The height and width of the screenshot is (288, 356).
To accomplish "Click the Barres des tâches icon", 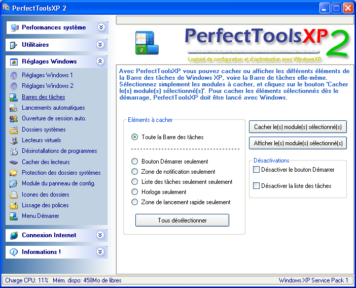I will tap(14, 97).
